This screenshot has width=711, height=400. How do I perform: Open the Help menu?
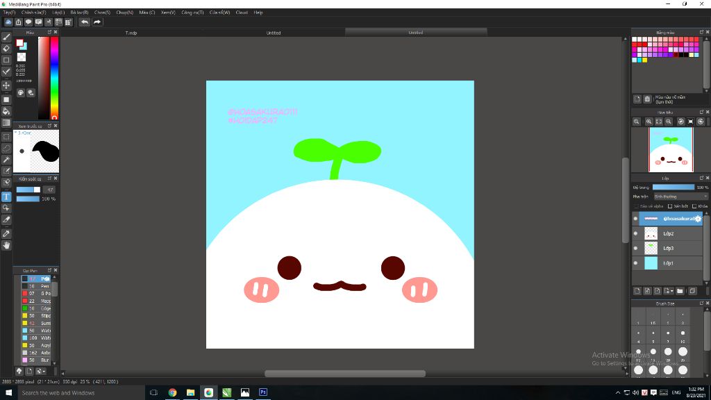coord(258,12)
